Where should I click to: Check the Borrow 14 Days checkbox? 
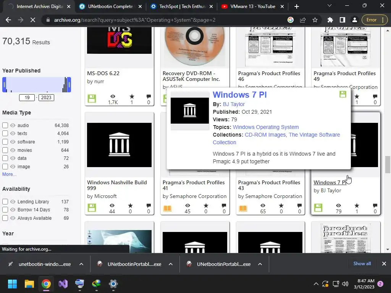5,210
